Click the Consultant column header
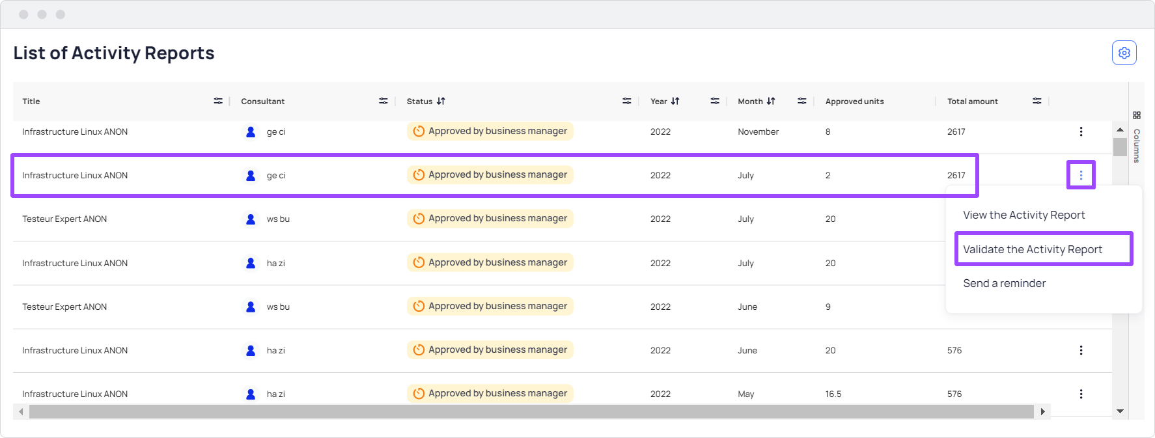 [262, 101]
